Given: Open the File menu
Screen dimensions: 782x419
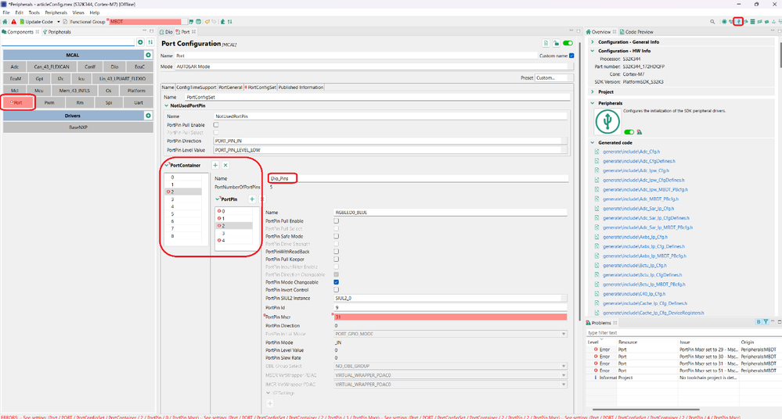Looking at the screenshot, I should pos(6,13).
